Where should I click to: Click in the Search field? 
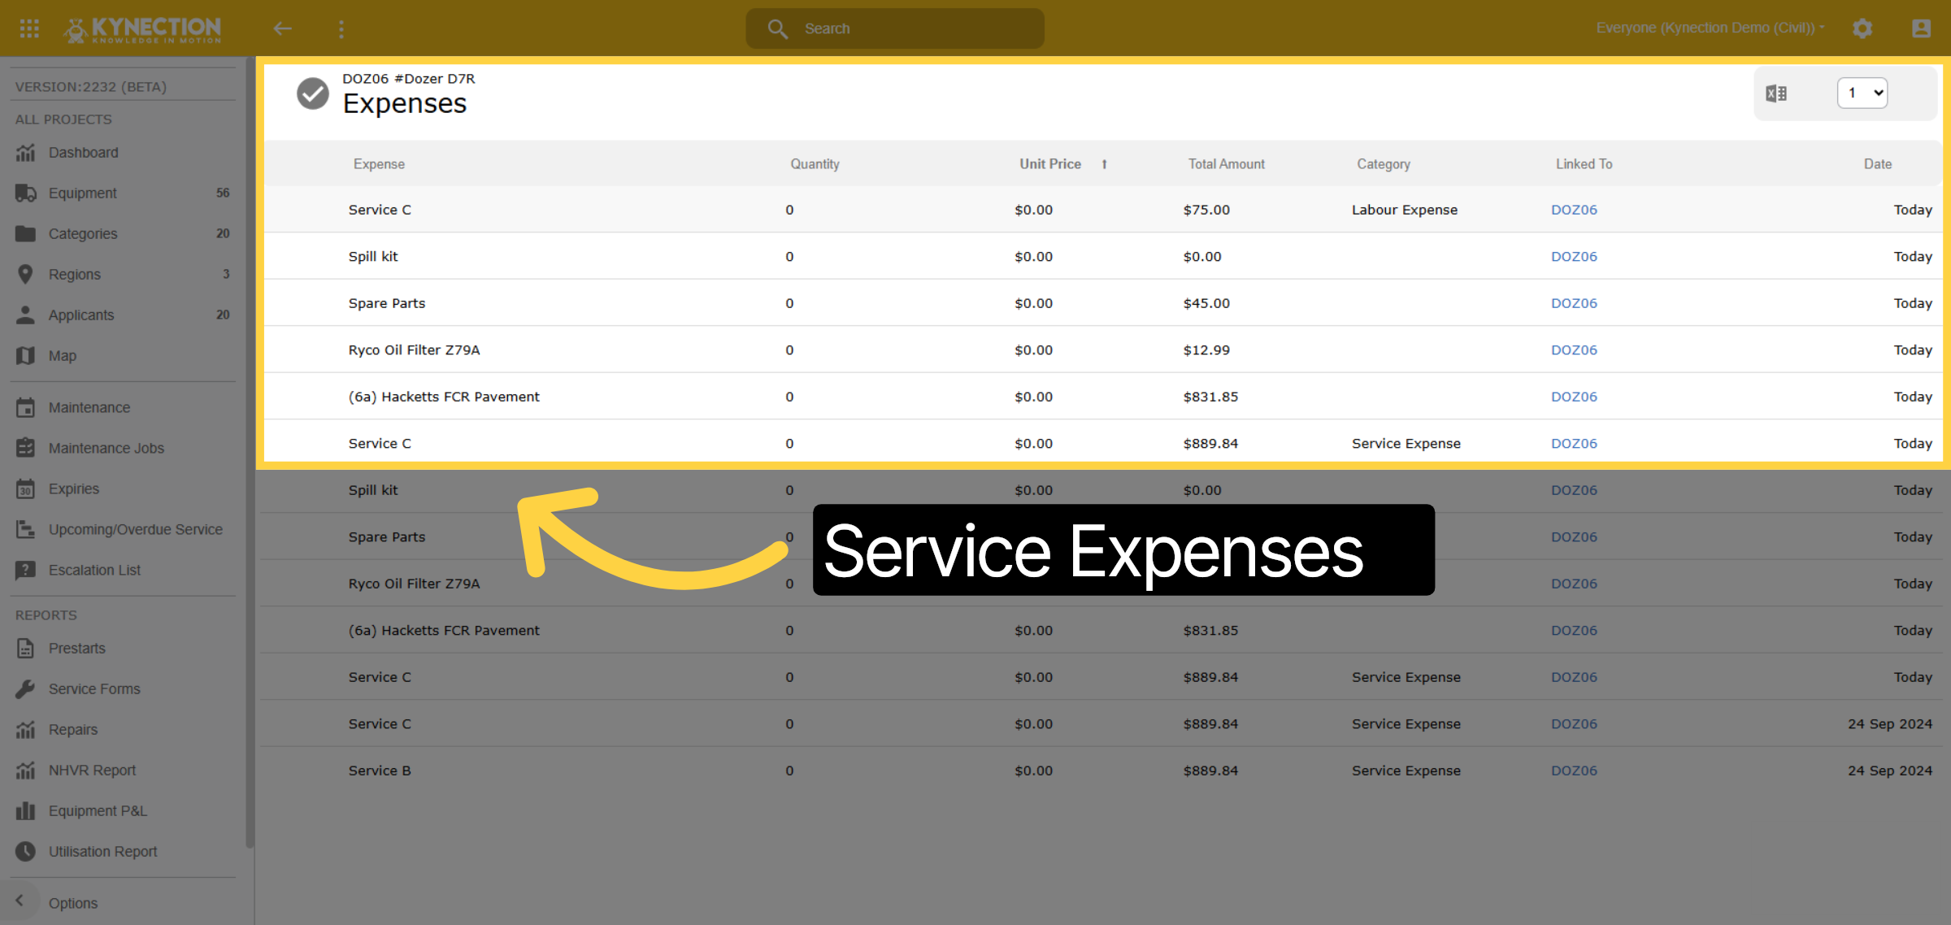pyautogui.click(x=895, y=28)
